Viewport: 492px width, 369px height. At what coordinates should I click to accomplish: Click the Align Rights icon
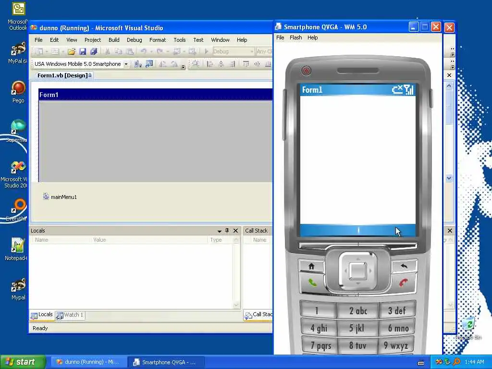233,64
